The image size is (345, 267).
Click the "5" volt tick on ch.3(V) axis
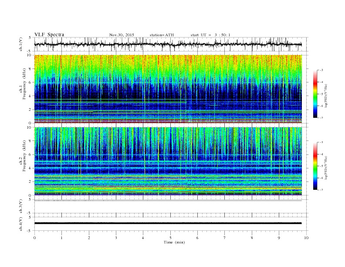(x=30, y=199)
